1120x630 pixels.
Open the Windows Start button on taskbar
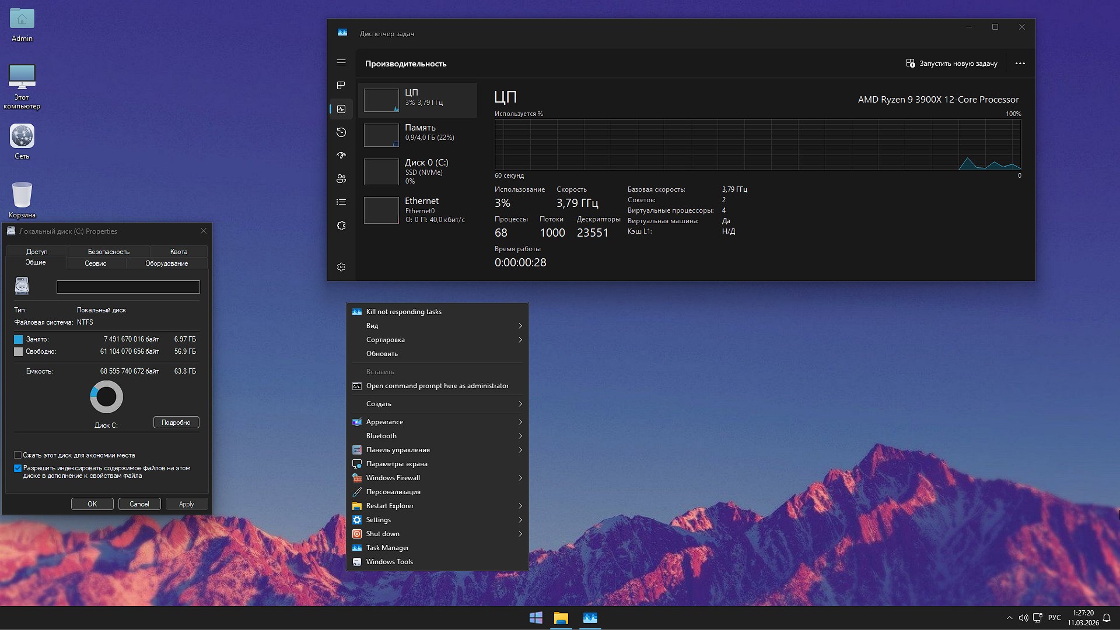535,618
